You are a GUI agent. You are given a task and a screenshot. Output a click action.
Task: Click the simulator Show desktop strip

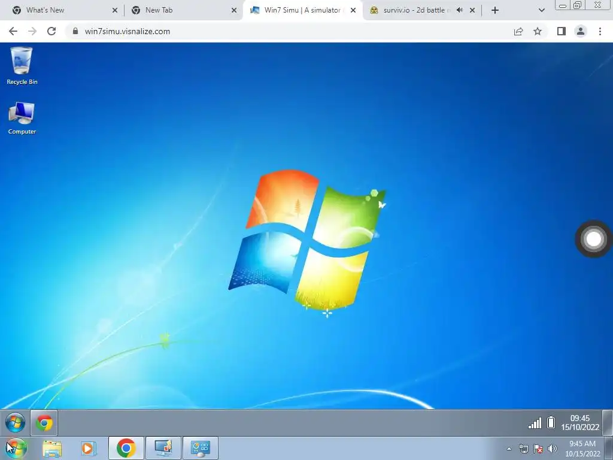(x=608, y=423)
